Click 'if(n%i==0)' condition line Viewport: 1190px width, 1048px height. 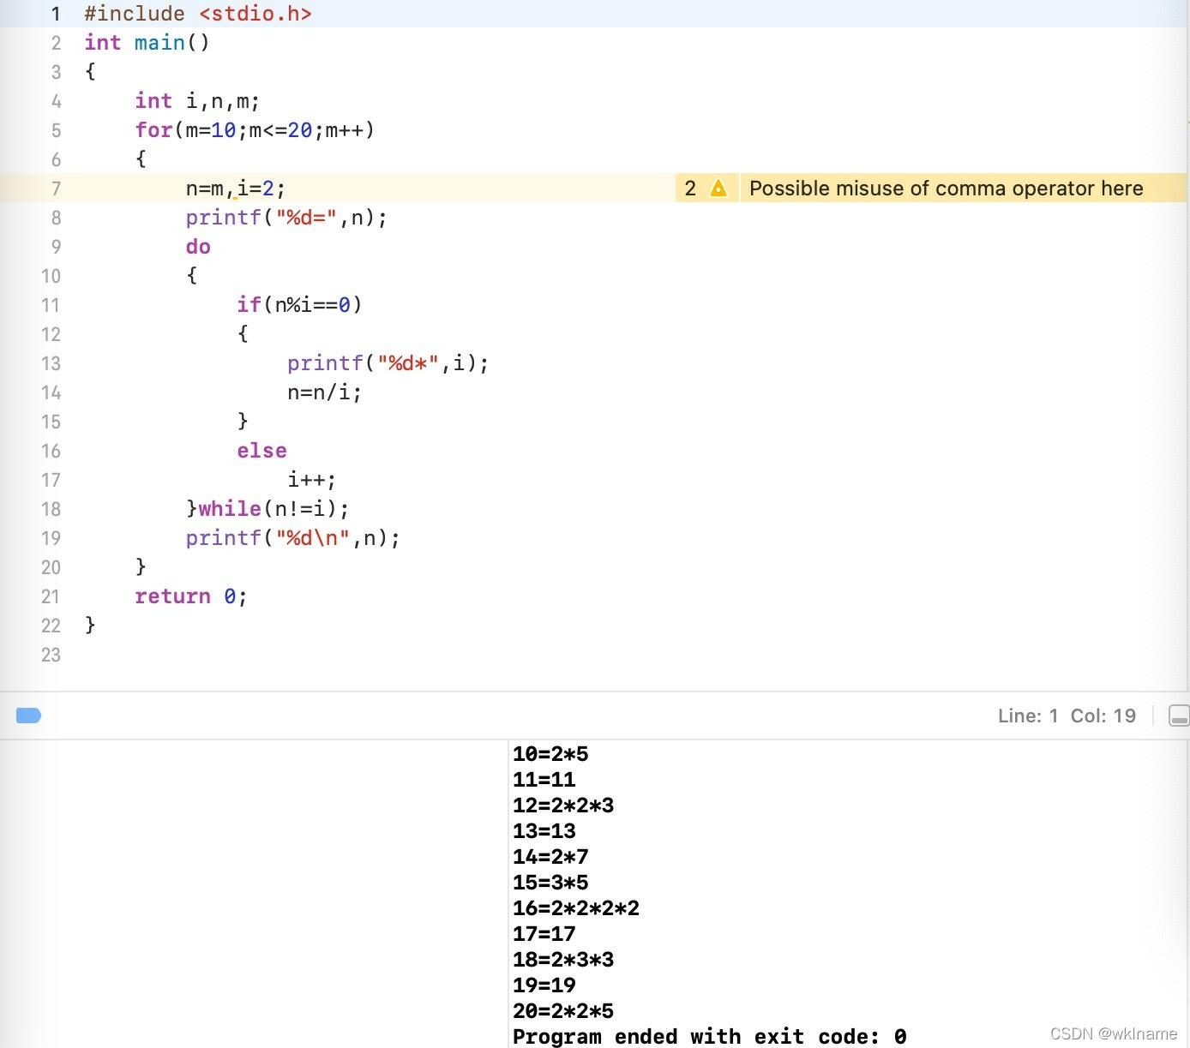point(299,305)
